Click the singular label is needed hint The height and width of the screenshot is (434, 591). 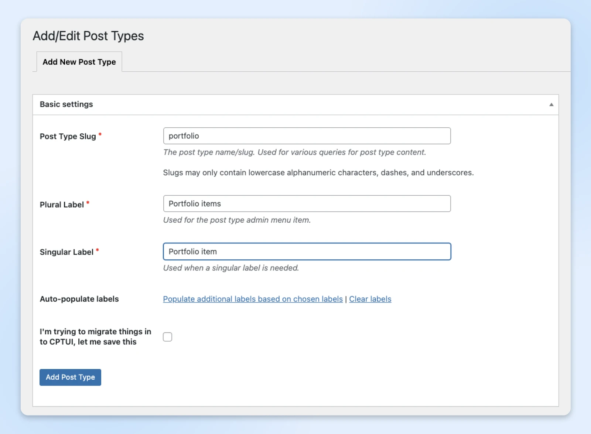click(x=231, y=268)
